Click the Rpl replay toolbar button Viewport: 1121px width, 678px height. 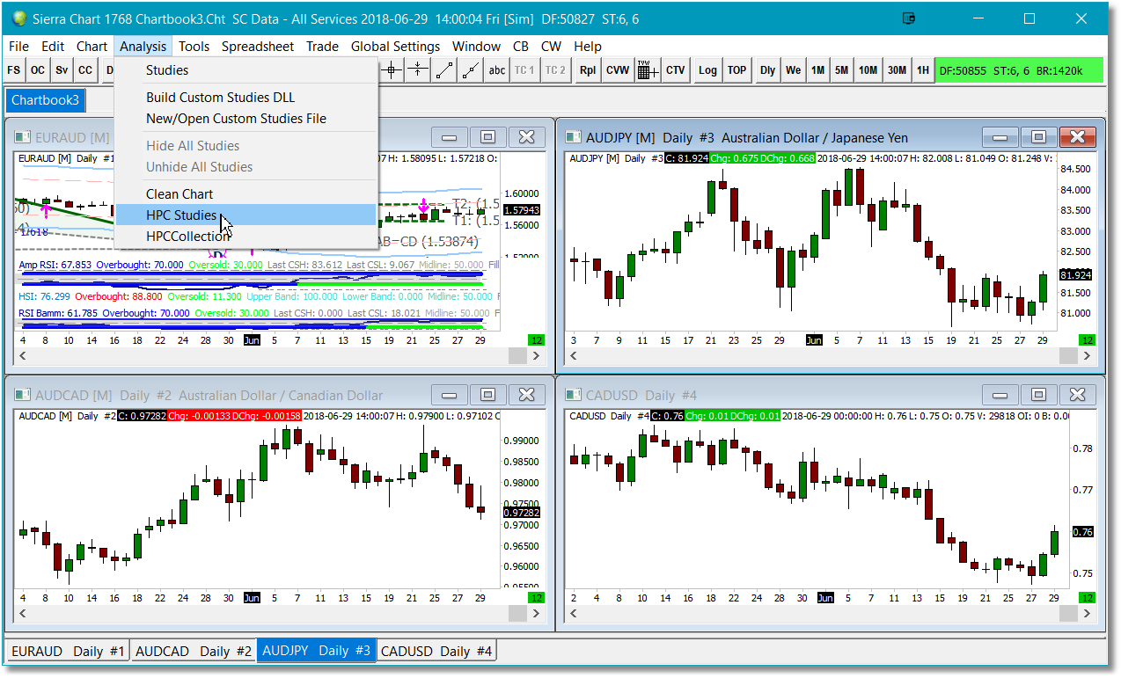(588, 70)
